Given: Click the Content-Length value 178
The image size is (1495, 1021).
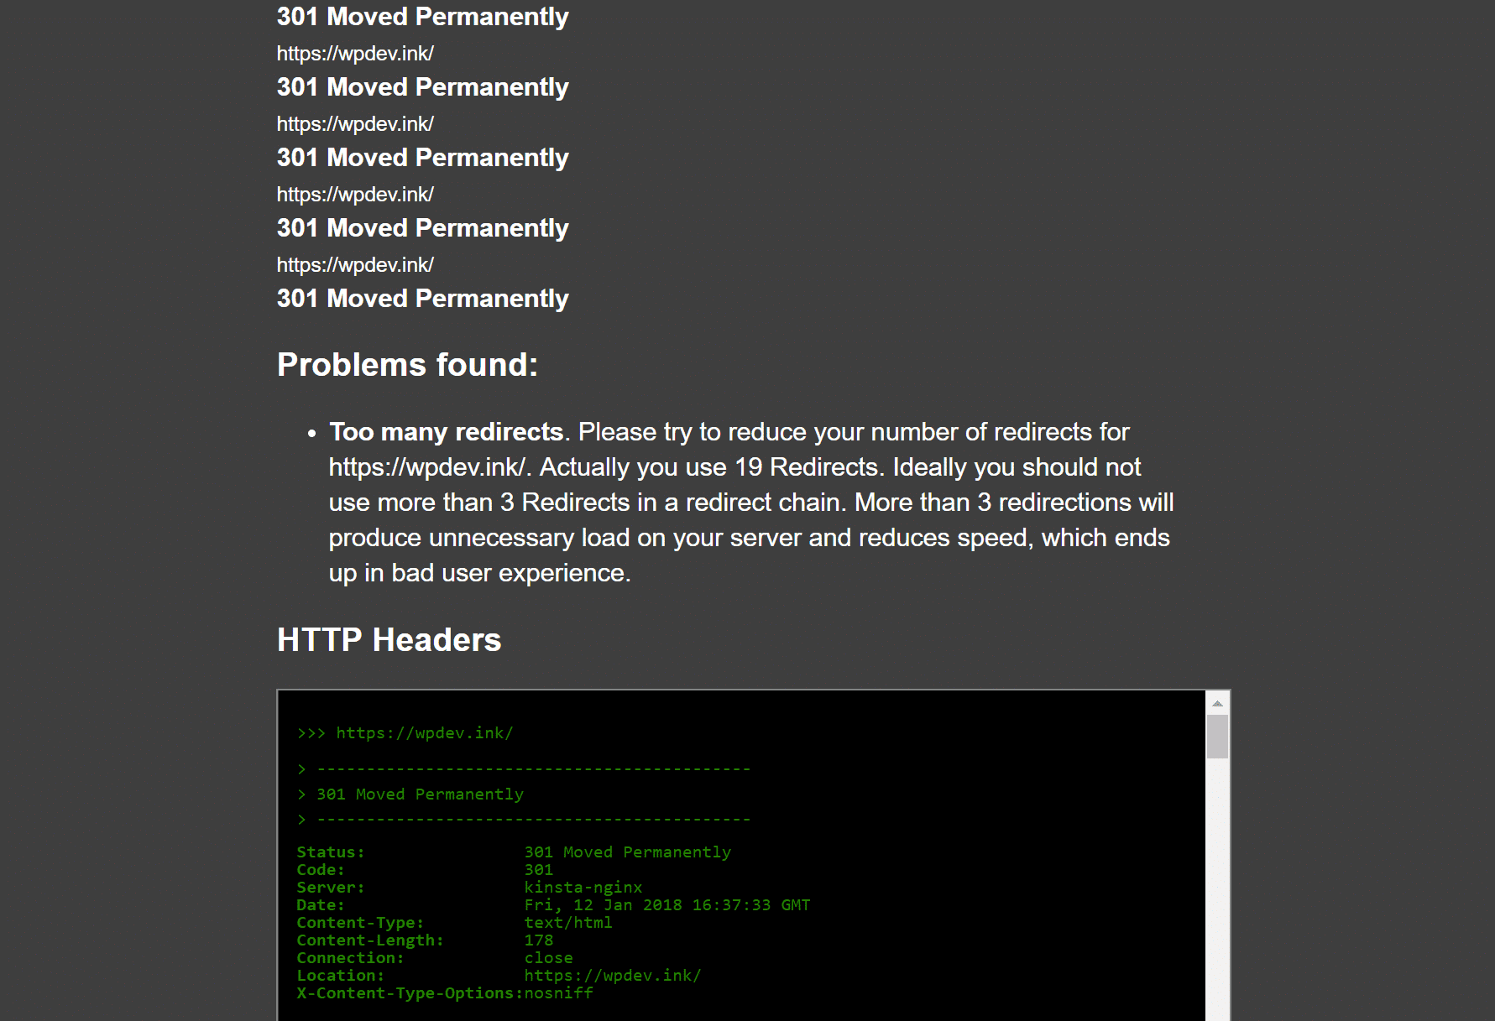Looking at the screenshot, I should pos(538,940).
